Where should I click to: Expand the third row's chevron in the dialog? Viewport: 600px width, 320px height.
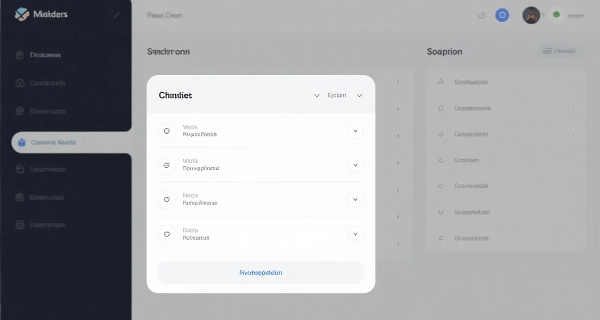pos(355,199)
